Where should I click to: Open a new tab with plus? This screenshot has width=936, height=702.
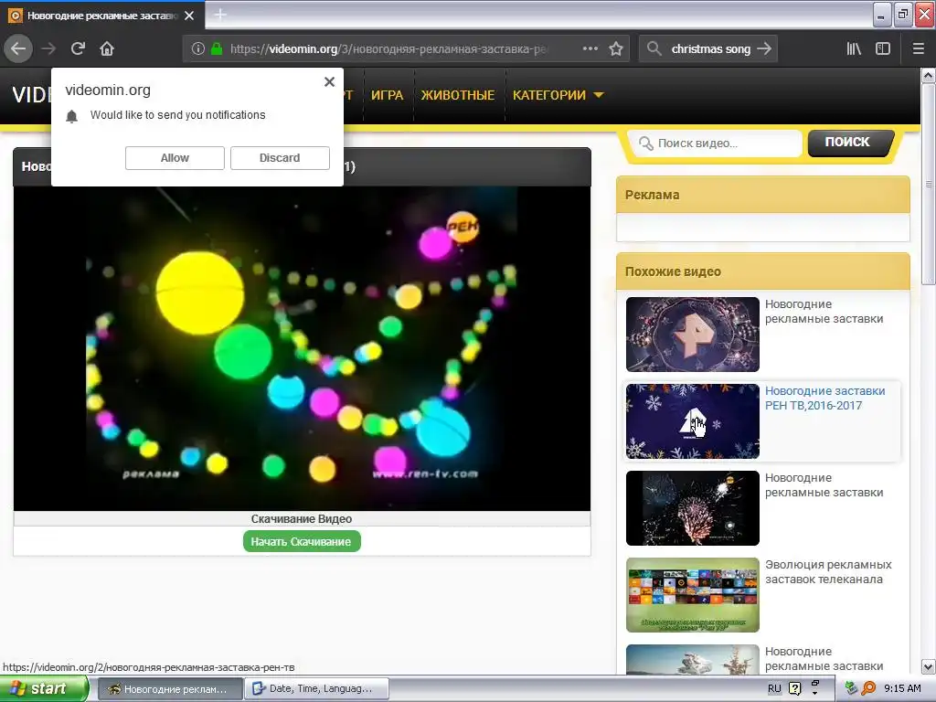click(220, 15)
